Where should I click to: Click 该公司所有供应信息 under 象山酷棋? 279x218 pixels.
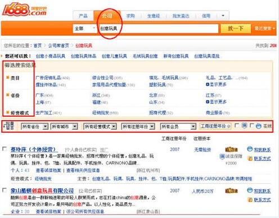pyautogui.click(x=85, y=211)
